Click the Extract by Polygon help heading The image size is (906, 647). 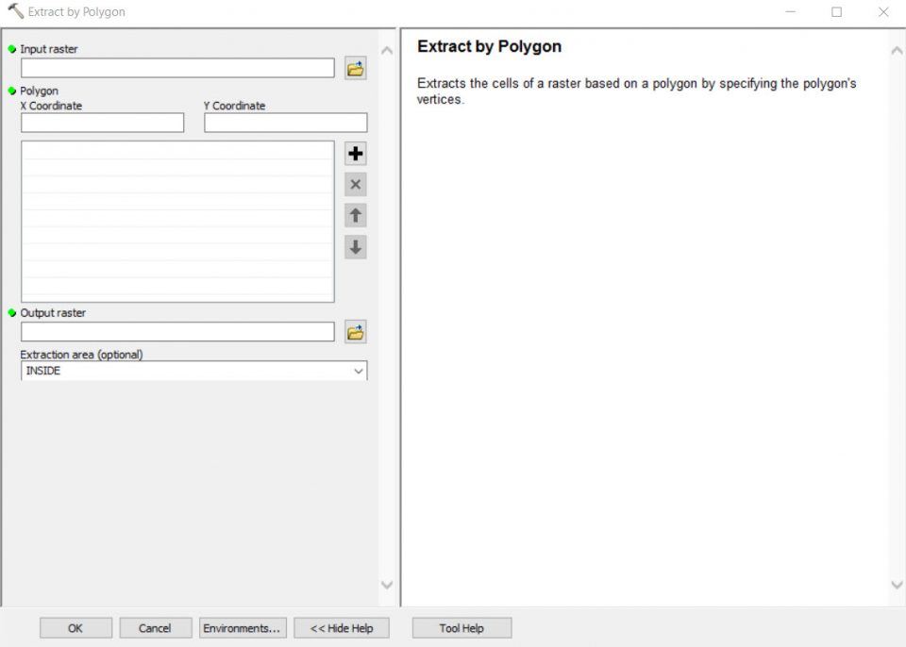point(488,46)
